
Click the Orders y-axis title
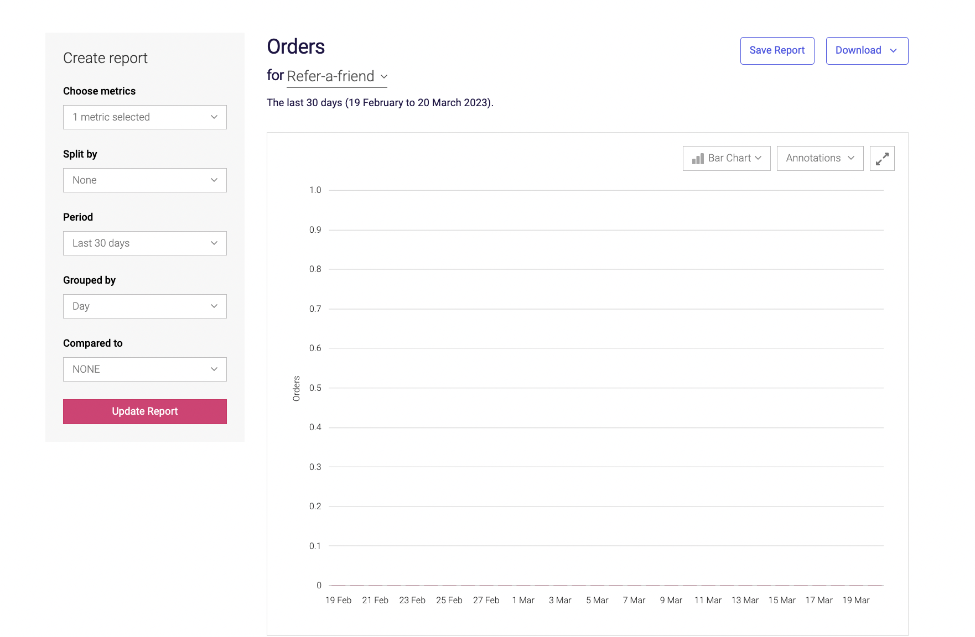(x=296, y=389)
